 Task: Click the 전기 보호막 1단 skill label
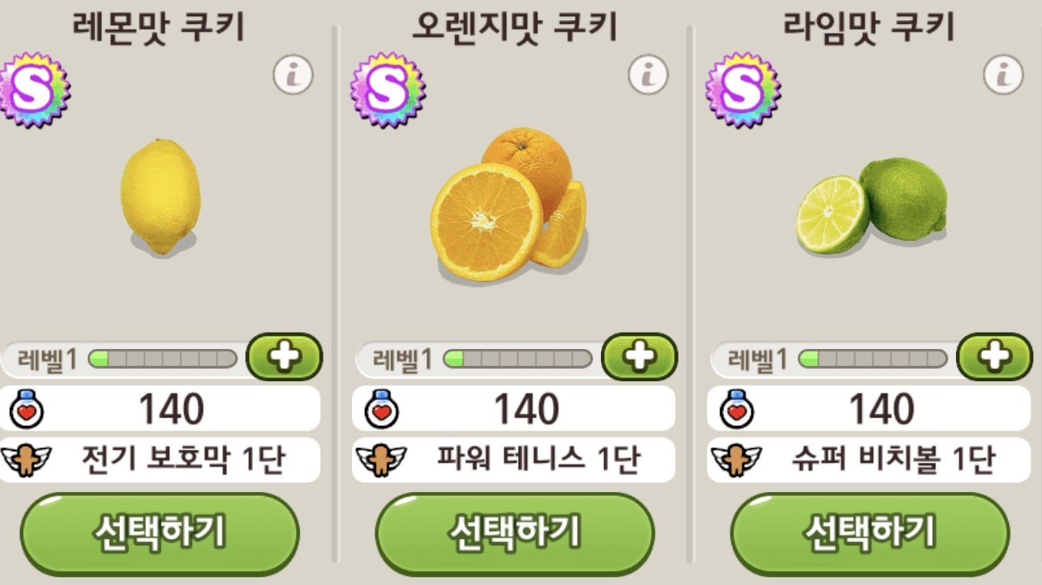(184, 460)
